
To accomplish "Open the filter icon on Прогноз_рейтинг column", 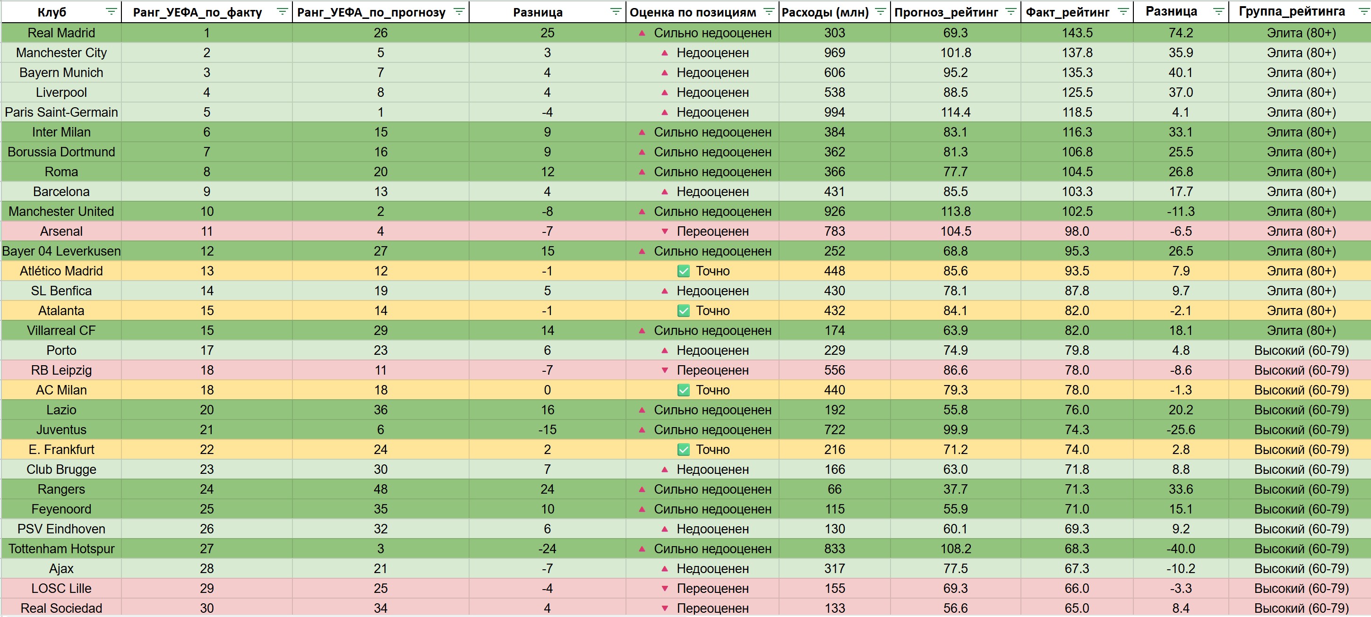I will 1011,12.
